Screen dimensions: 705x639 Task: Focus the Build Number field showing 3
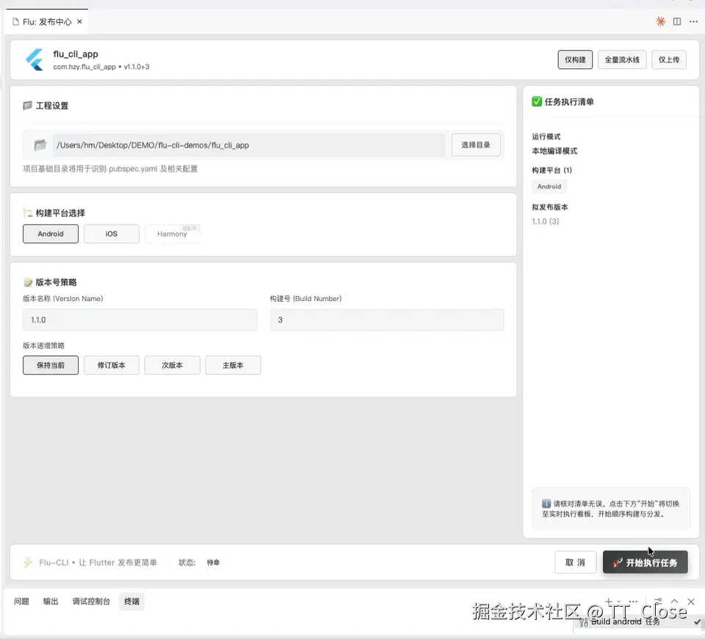(387, 319)
